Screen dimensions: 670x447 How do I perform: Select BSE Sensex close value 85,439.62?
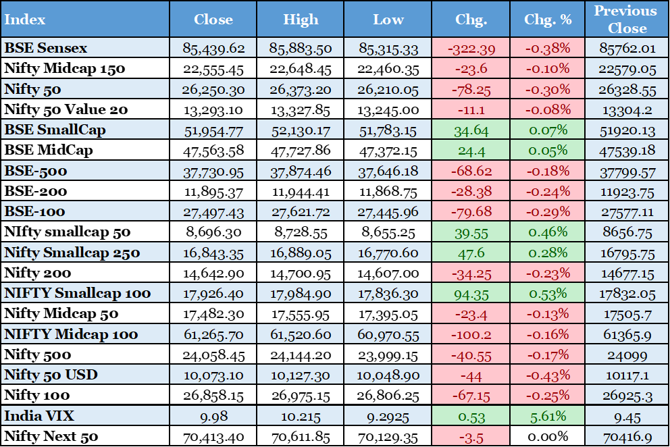[213, 48]
